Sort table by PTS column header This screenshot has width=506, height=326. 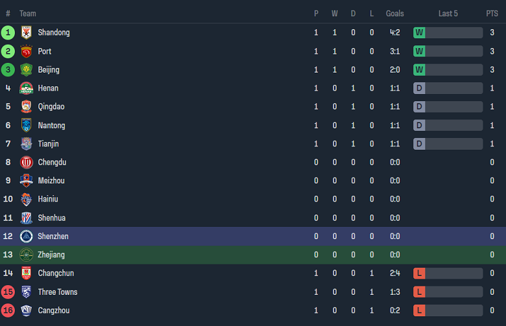click(492, 14)
